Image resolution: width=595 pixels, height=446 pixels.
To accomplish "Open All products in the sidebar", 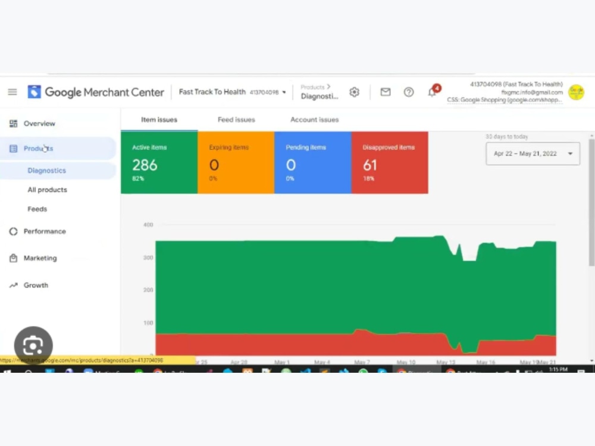I will click(x=47, y=190).
